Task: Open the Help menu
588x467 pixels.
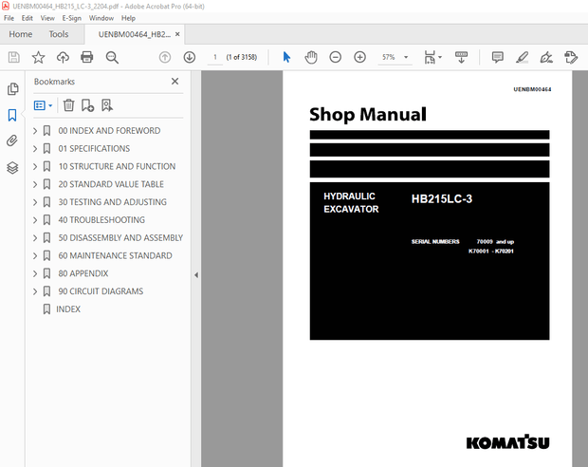Action: tap(128, 18)
